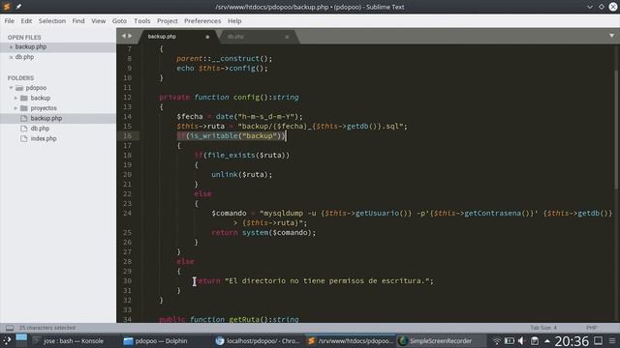Click the 'private function config()' line
The image size is (620, 348).
tap(229, 97)
